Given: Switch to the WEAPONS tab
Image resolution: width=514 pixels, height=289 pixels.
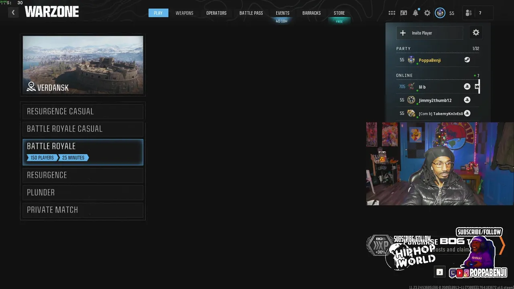Looking at the screenshot, I should (184, 13).
